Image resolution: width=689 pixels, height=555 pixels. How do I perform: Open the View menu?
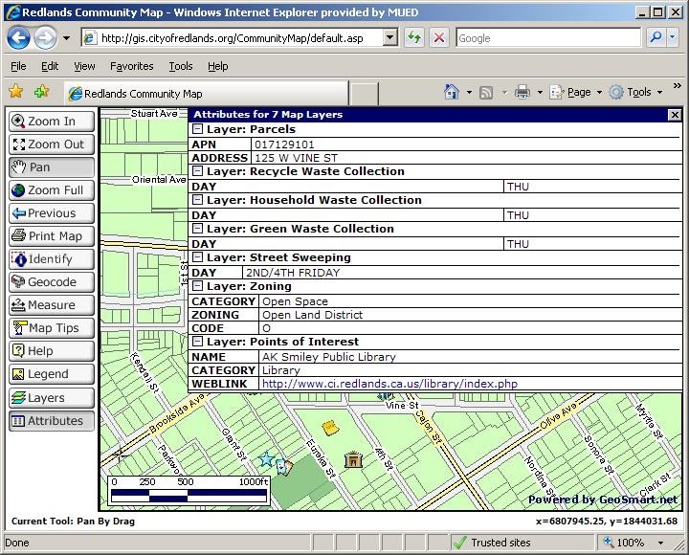coord(84,66)
